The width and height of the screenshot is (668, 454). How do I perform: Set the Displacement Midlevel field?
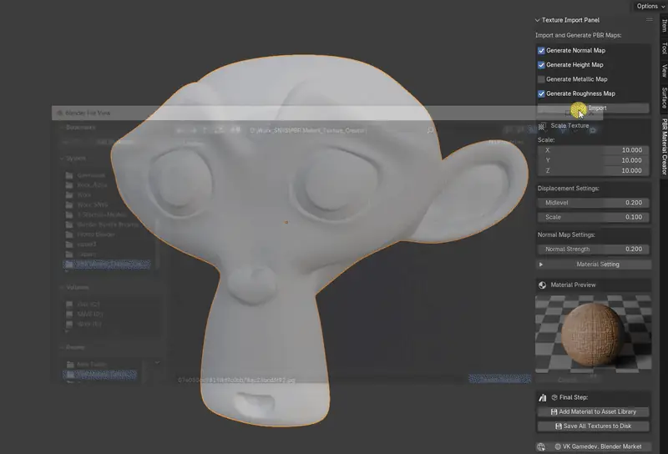593,203
